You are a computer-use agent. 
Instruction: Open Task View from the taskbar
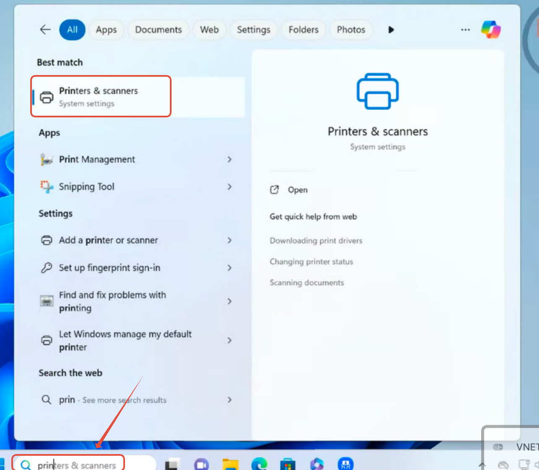tap(171, 465)
